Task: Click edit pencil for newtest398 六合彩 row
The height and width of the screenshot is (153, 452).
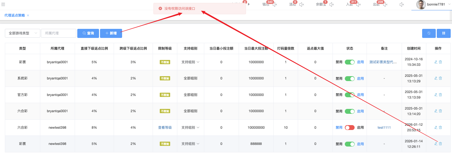Action: (x=436, y=127)
